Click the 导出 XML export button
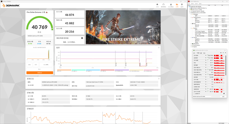The image size is (229, 124). [46, 65]
